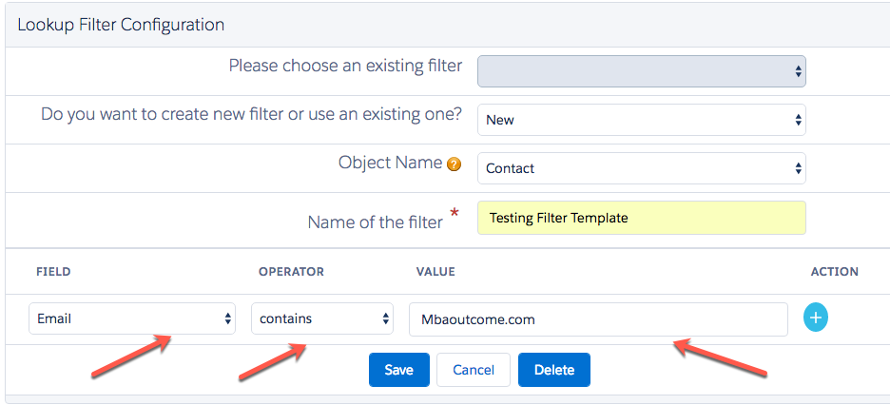Click the Mbaoutcome.com value field
Viewport: 890px width, 405px height.
[598, 319]
